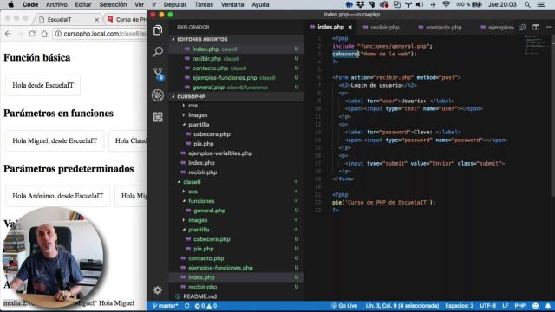Click browser reload button
555x312 pixels.
coord(32,34)
